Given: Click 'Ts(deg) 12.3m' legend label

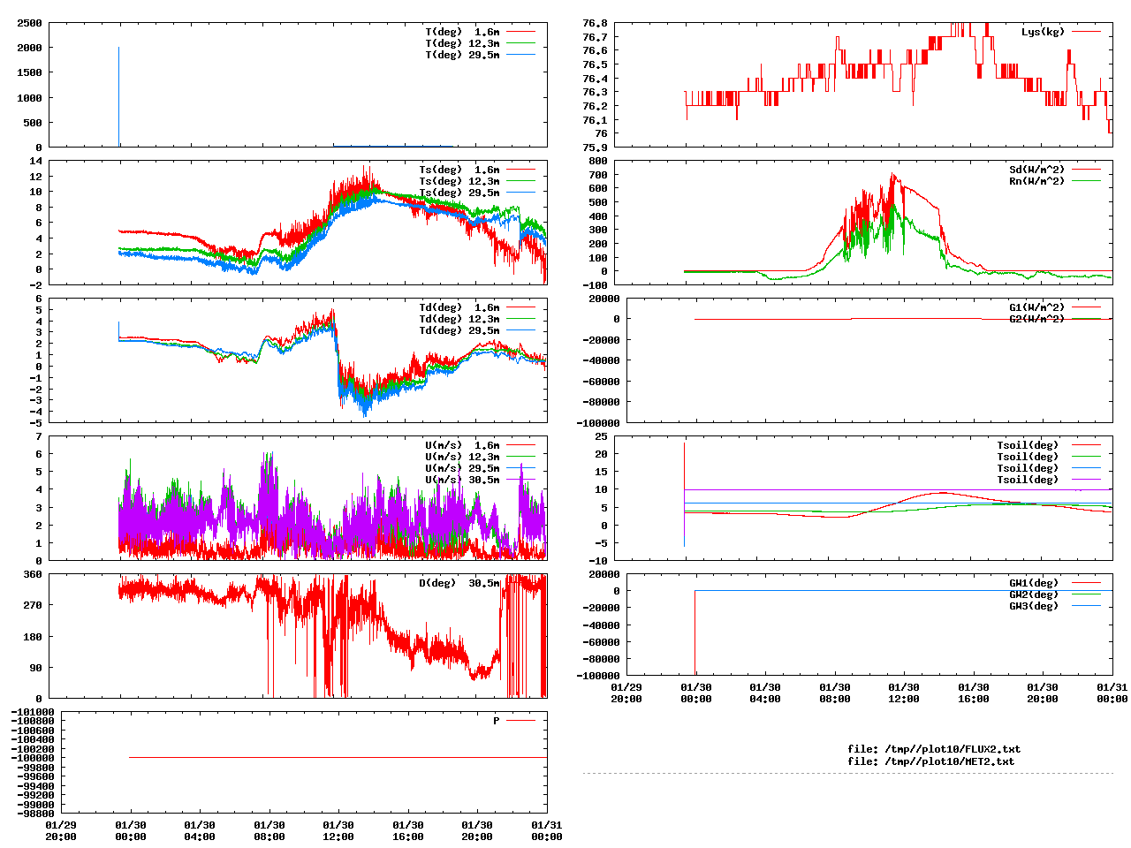Looking at the screenshot, I should 459,181.
